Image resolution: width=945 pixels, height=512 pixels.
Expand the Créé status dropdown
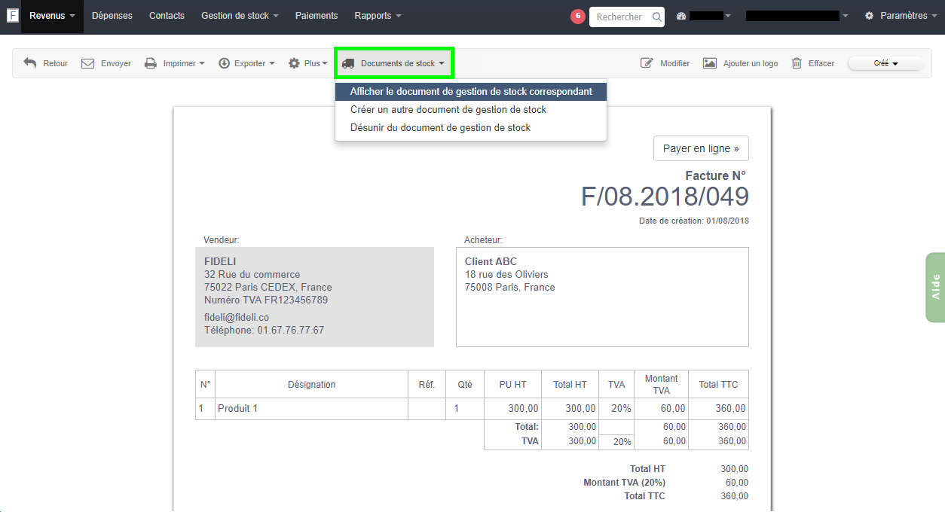click(x=885, y=63)
